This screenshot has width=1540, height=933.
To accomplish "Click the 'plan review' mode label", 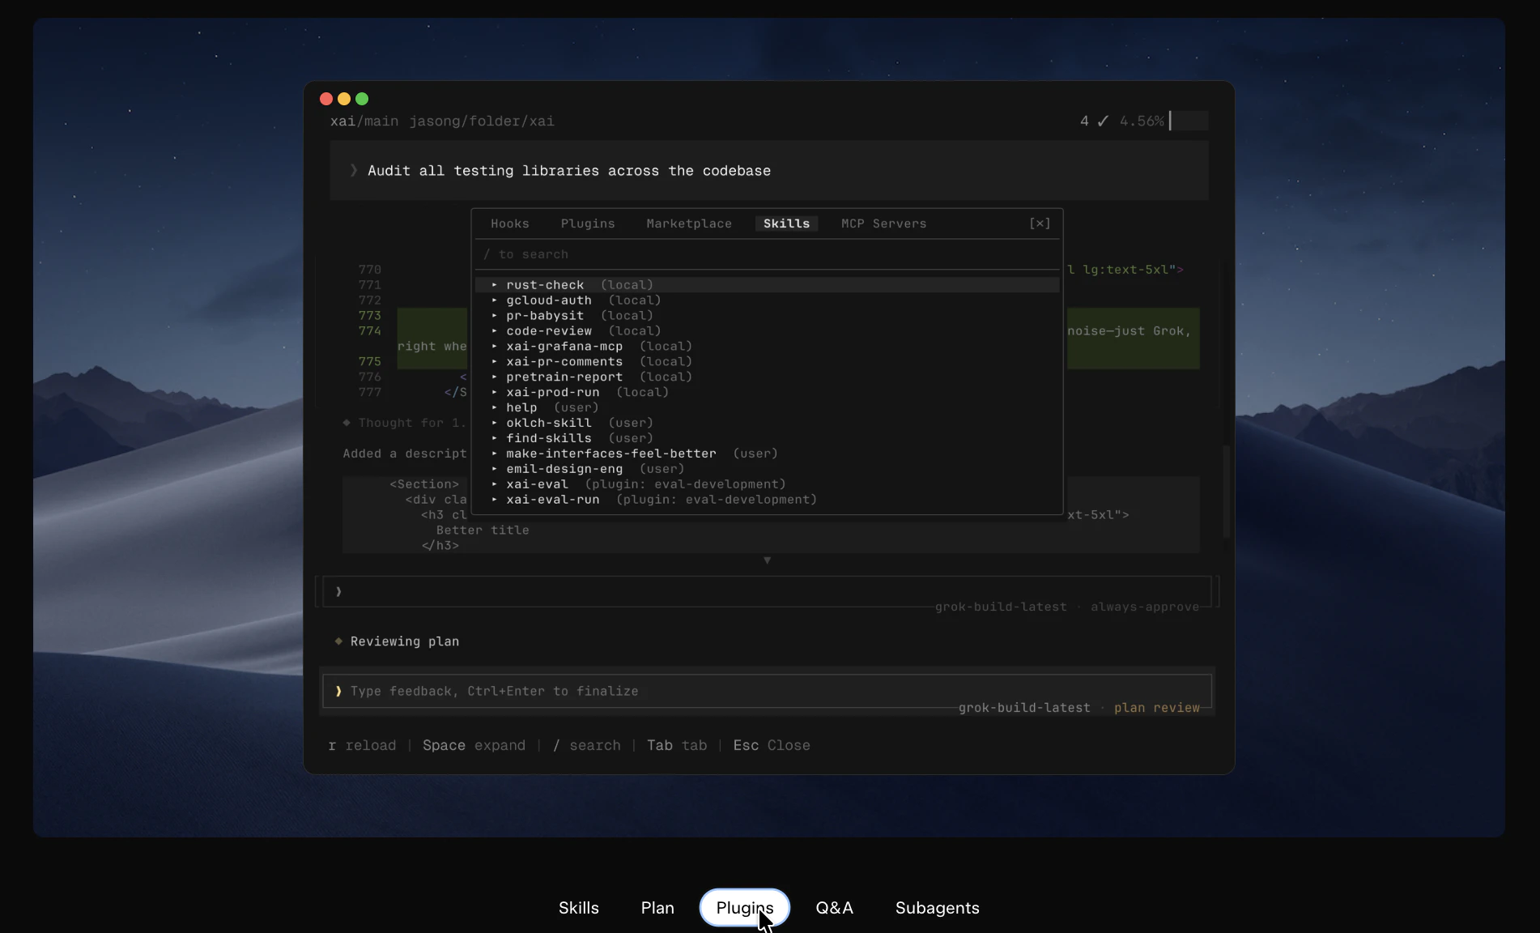I will click(x=1157, y=708).
